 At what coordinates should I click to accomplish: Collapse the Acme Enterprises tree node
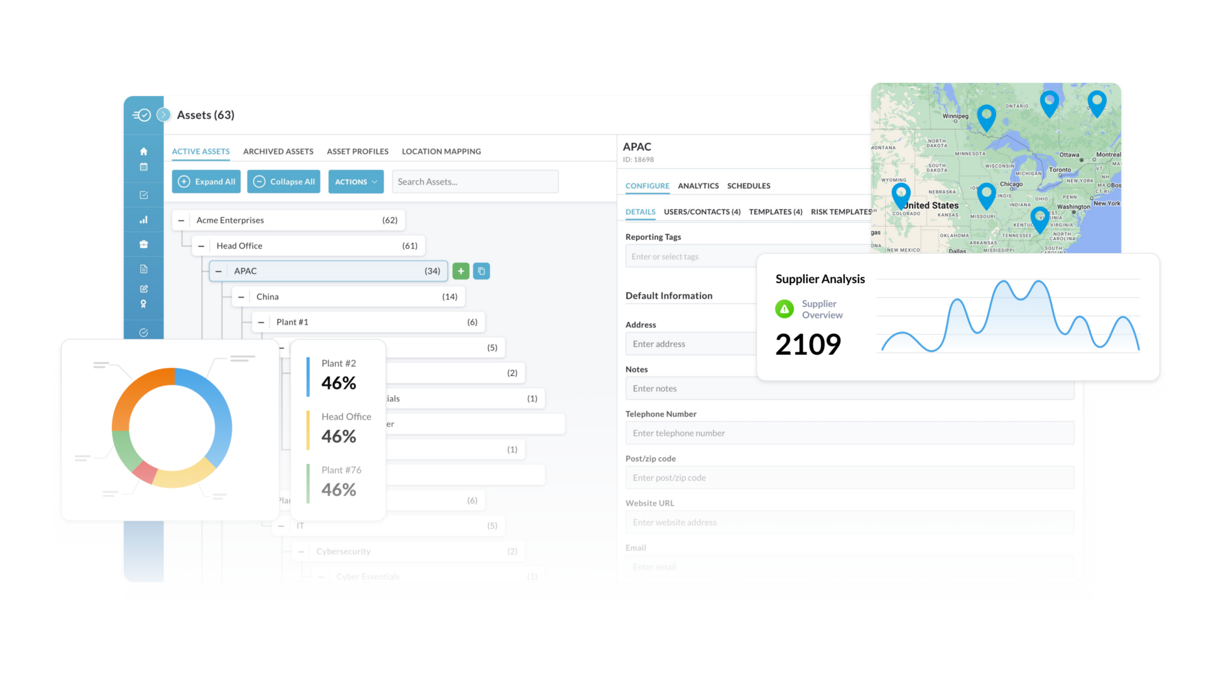pos(181,220)
